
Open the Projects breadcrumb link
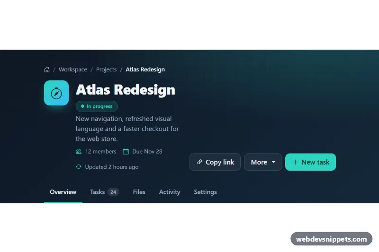[106, 70]
